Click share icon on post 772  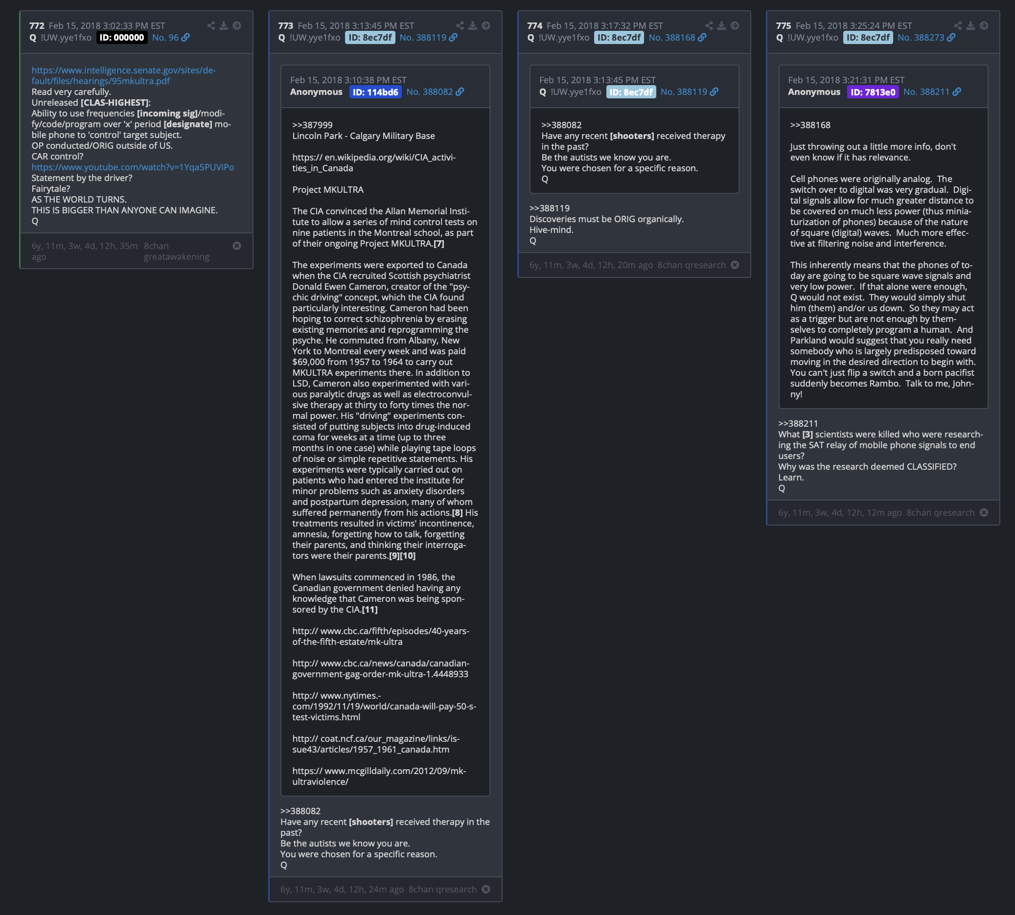211,25
